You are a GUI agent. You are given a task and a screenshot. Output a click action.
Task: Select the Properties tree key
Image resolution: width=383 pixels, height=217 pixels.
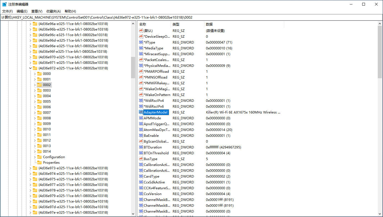[51, 162]
